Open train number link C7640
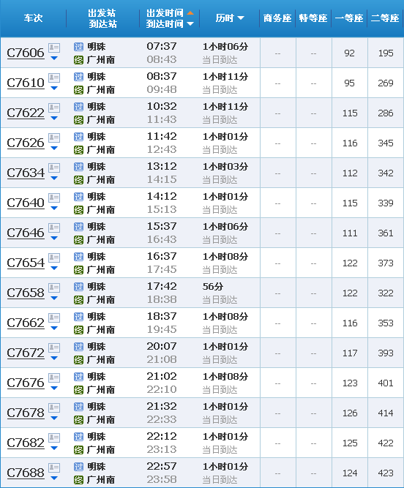 point(26,203)
